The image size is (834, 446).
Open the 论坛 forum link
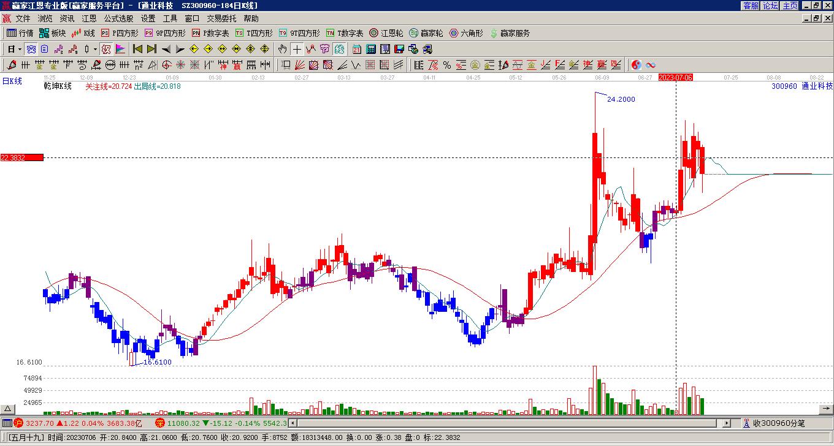pyautogui.click(x=771, y=6)
